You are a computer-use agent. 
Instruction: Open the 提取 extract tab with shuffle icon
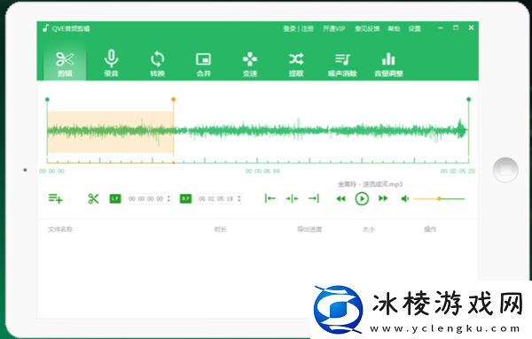point(296,64)
